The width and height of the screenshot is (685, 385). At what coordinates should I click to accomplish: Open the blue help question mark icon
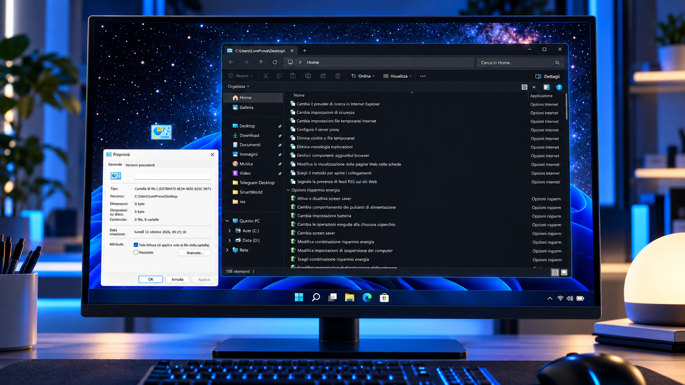(559, 87)
